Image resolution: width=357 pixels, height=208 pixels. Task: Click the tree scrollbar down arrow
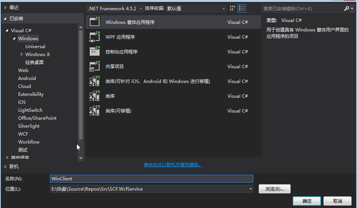[81, 158]
